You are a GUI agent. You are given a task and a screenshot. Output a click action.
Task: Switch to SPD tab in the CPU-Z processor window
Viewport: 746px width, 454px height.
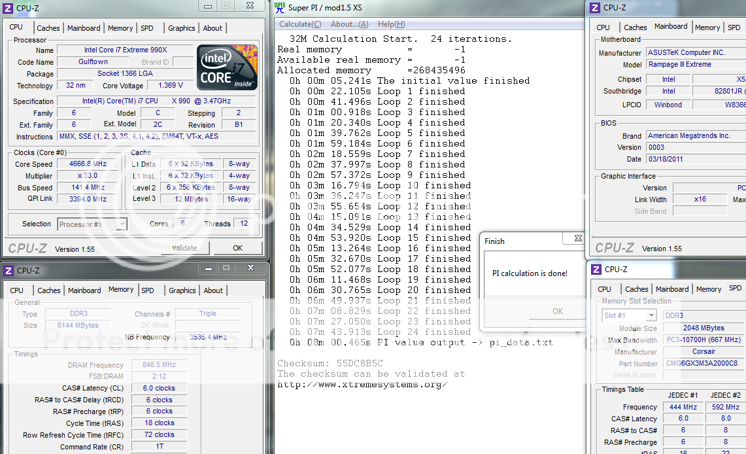click(x=147, y=28)
